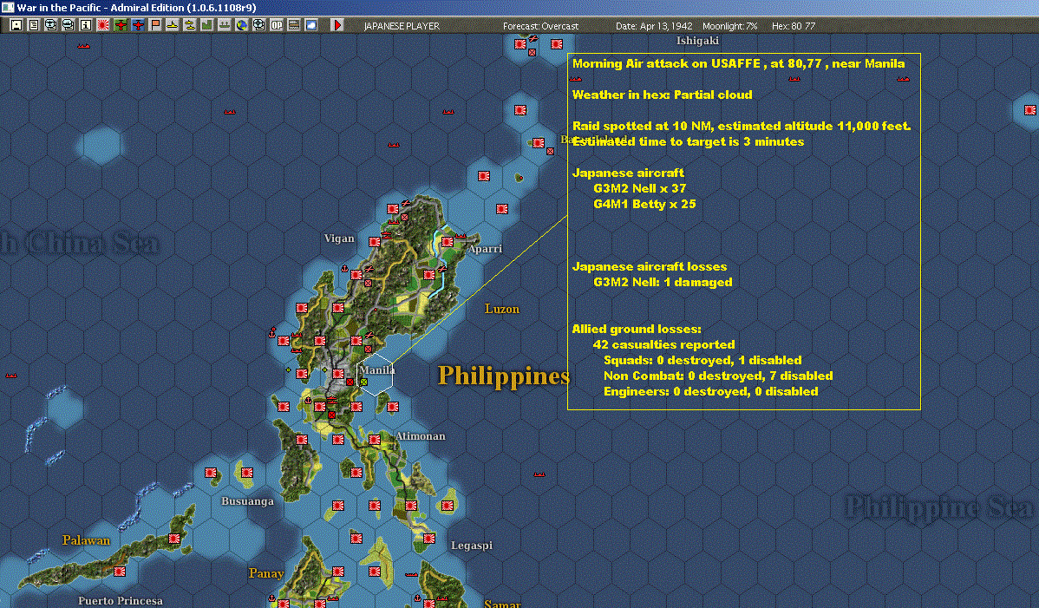Click the red play arrow to continue
This screenshot has height=608, width=1039.
(337, 25)
